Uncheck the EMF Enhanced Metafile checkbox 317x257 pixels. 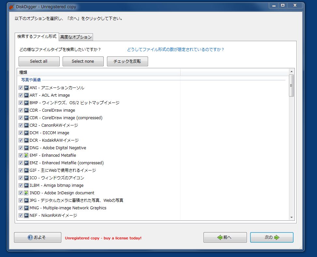[21, 155]
